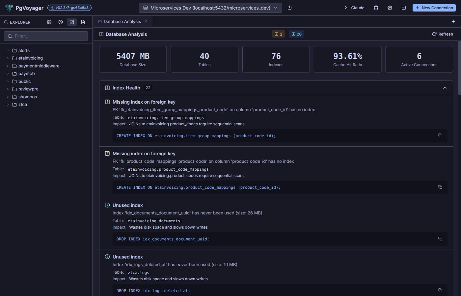Open the GitHub repository icon
This screenshot has height=296, width=461.
point(376,8)
